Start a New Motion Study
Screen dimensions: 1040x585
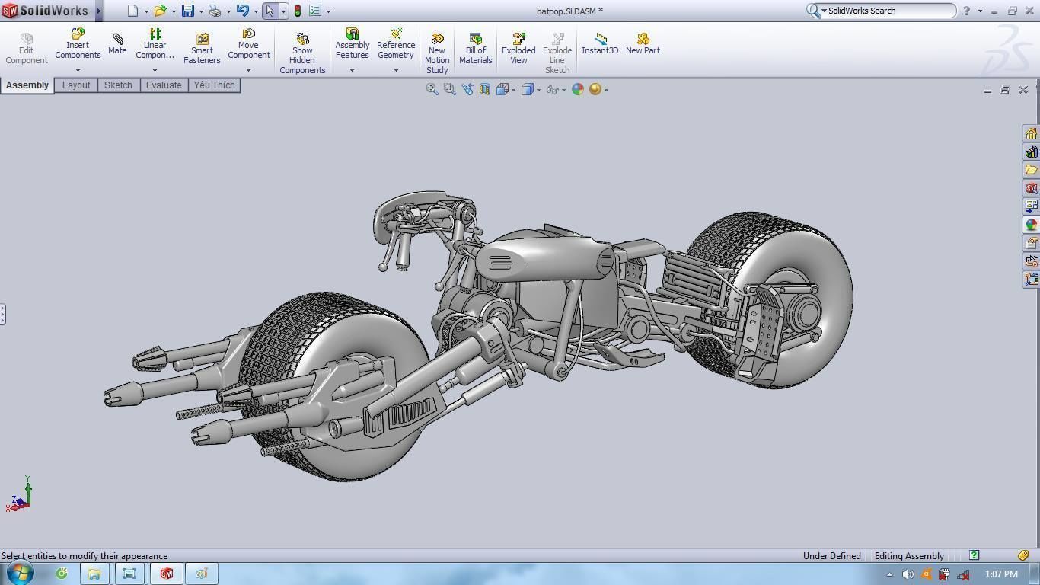tap(437, 53)
